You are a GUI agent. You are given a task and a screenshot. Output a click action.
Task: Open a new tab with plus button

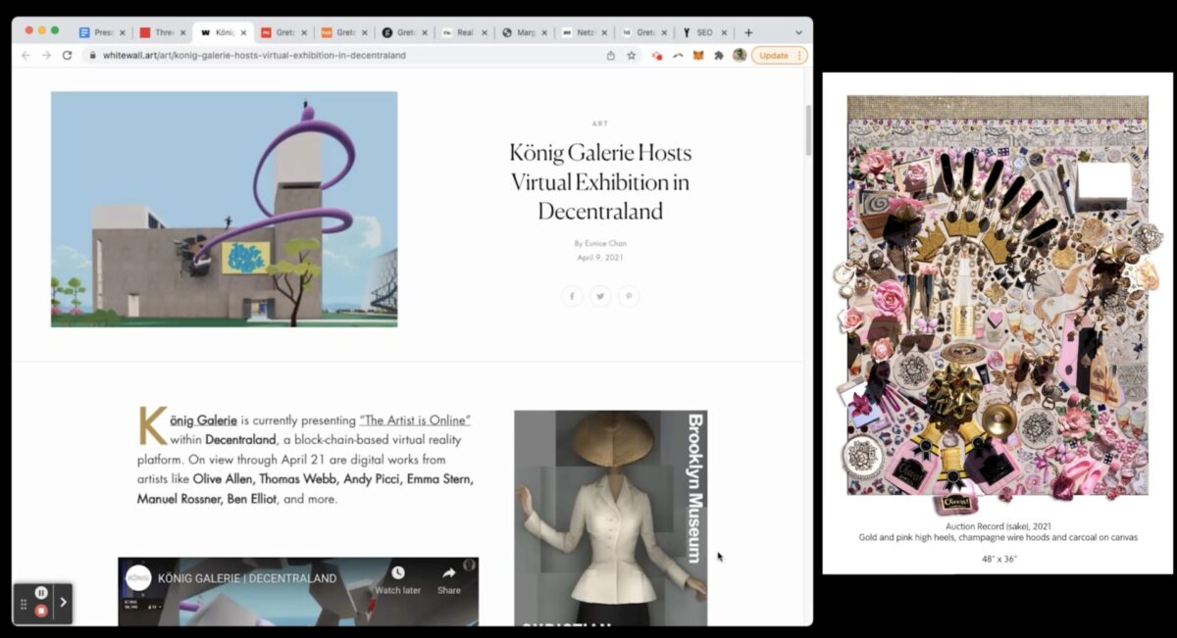(x=748, y=32)
